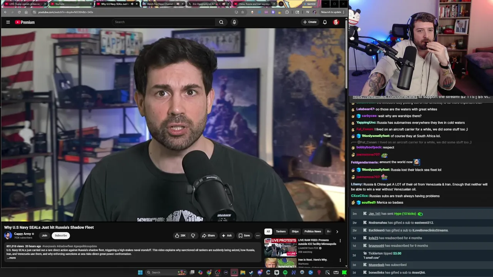Mute the audio-playing Navy SEALs tab

point(132,4)
